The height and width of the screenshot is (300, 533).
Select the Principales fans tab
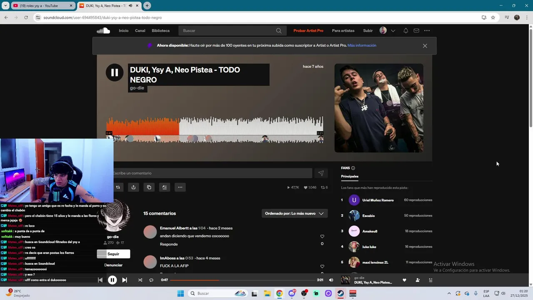(x=350, y=176)
